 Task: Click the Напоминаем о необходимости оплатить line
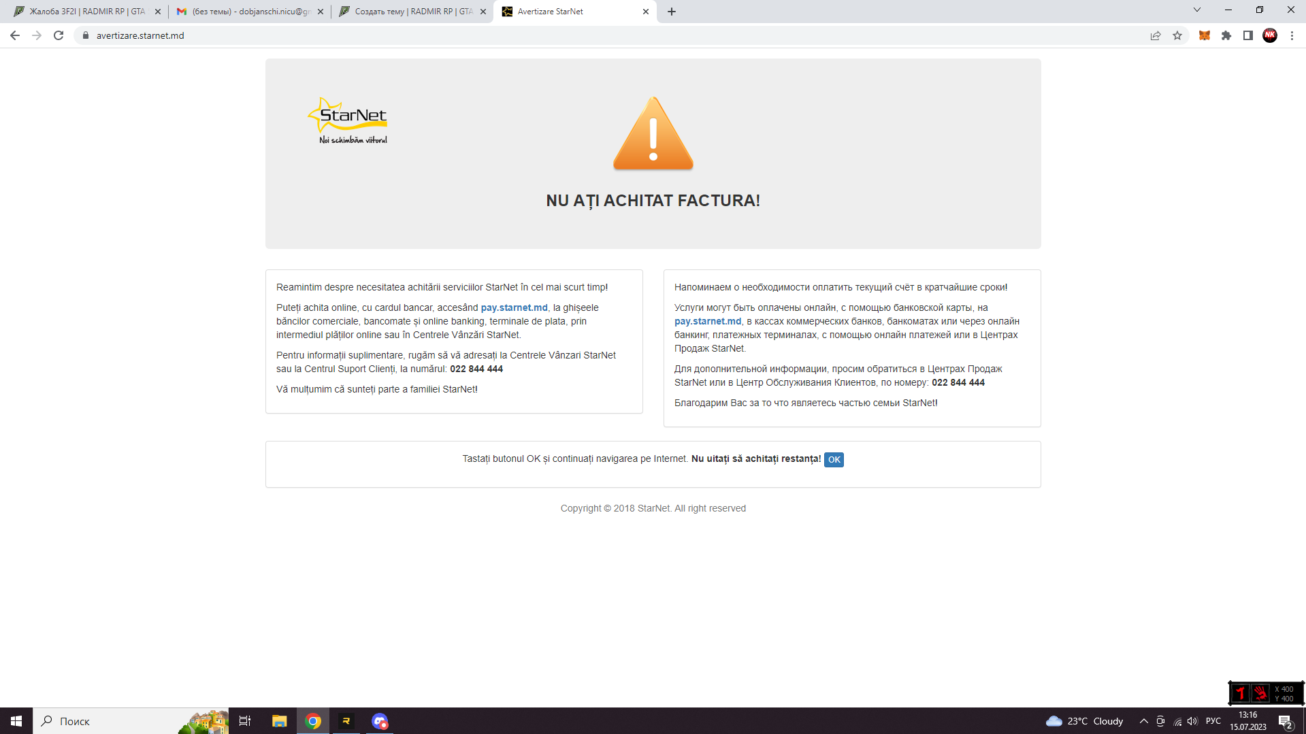[x=841, y=287]
